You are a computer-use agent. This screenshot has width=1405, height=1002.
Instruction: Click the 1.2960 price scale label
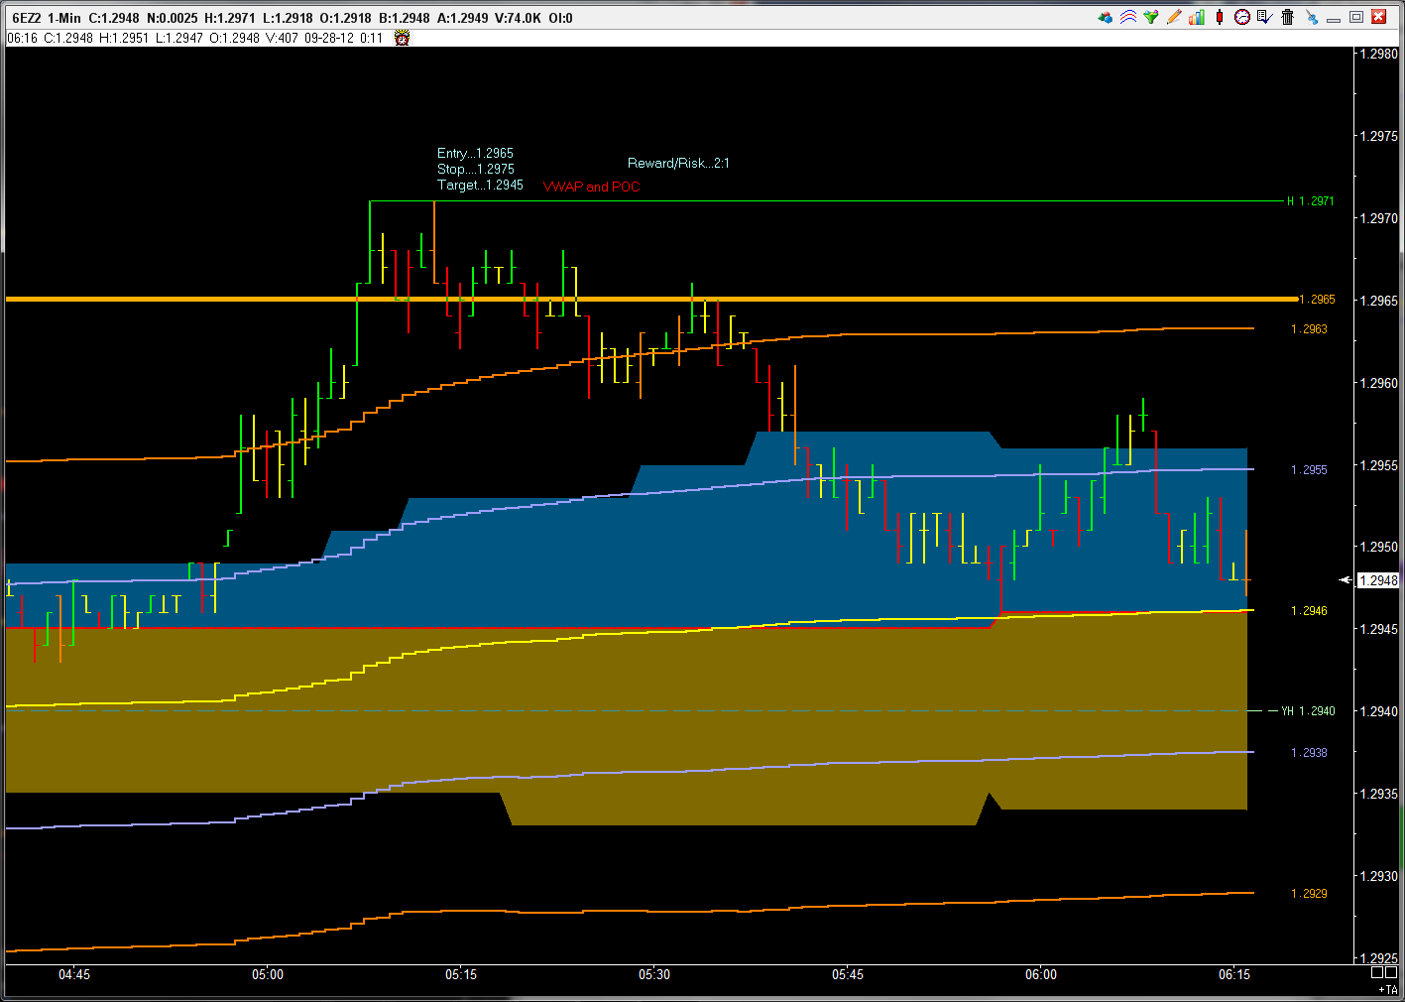tap(1379, 383)
